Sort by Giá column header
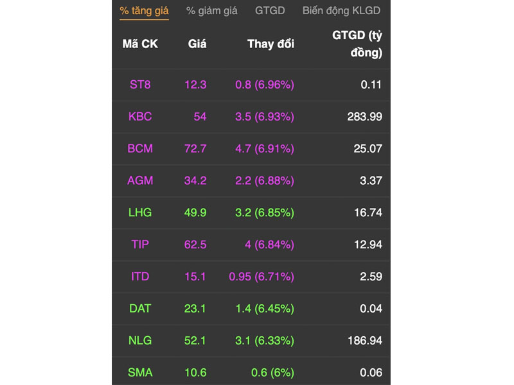 pyautogui.click(x=197, y=44)
